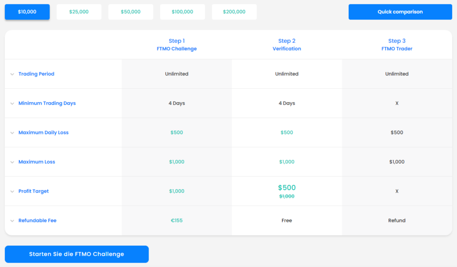Open the Maximum Daily Loss label

[43, 132]
